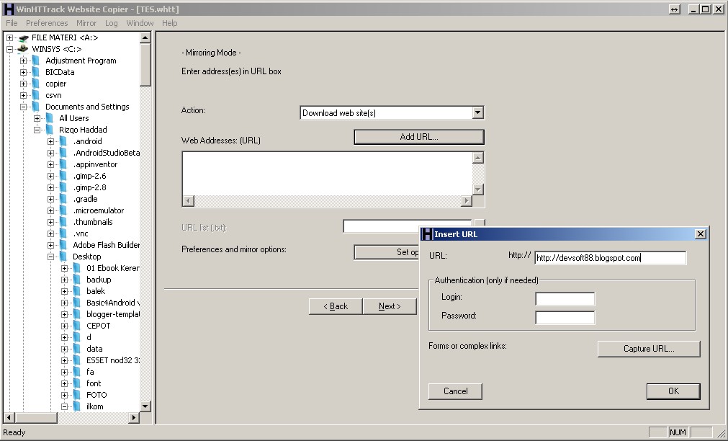Click the Capture URL... button
728x441 pixels.
(x=648, y=349)
